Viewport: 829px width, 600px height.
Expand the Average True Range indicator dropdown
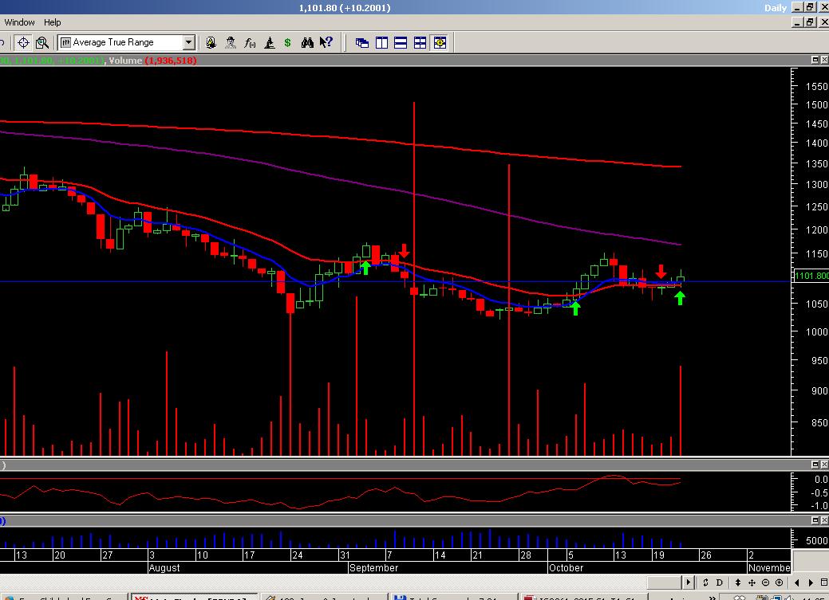(189, 42)
